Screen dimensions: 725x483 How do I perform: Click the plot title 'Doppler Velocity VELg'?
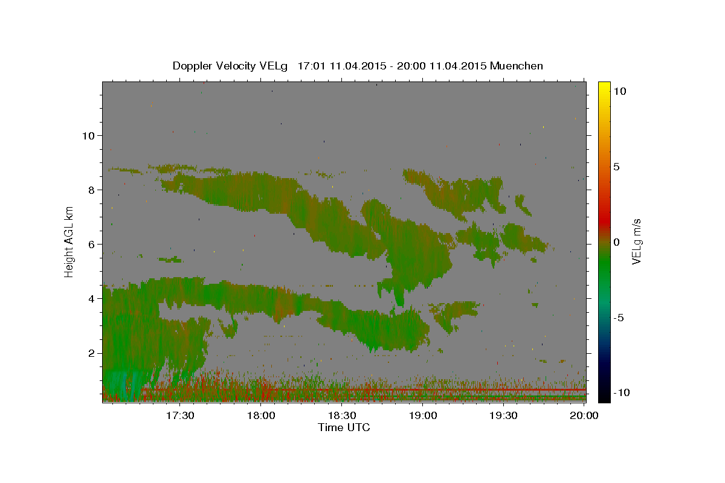pos(231,66)
